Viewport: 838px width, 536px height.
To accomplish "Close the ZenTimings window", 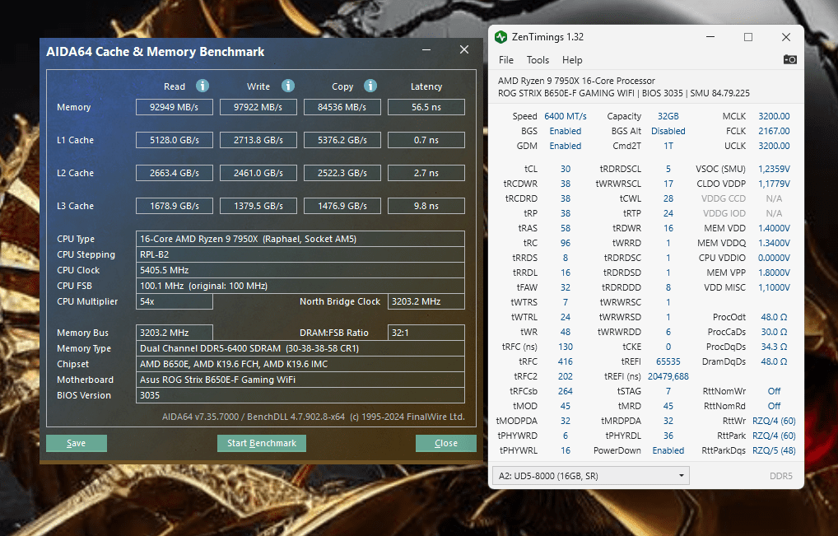I will coord(785,37).
